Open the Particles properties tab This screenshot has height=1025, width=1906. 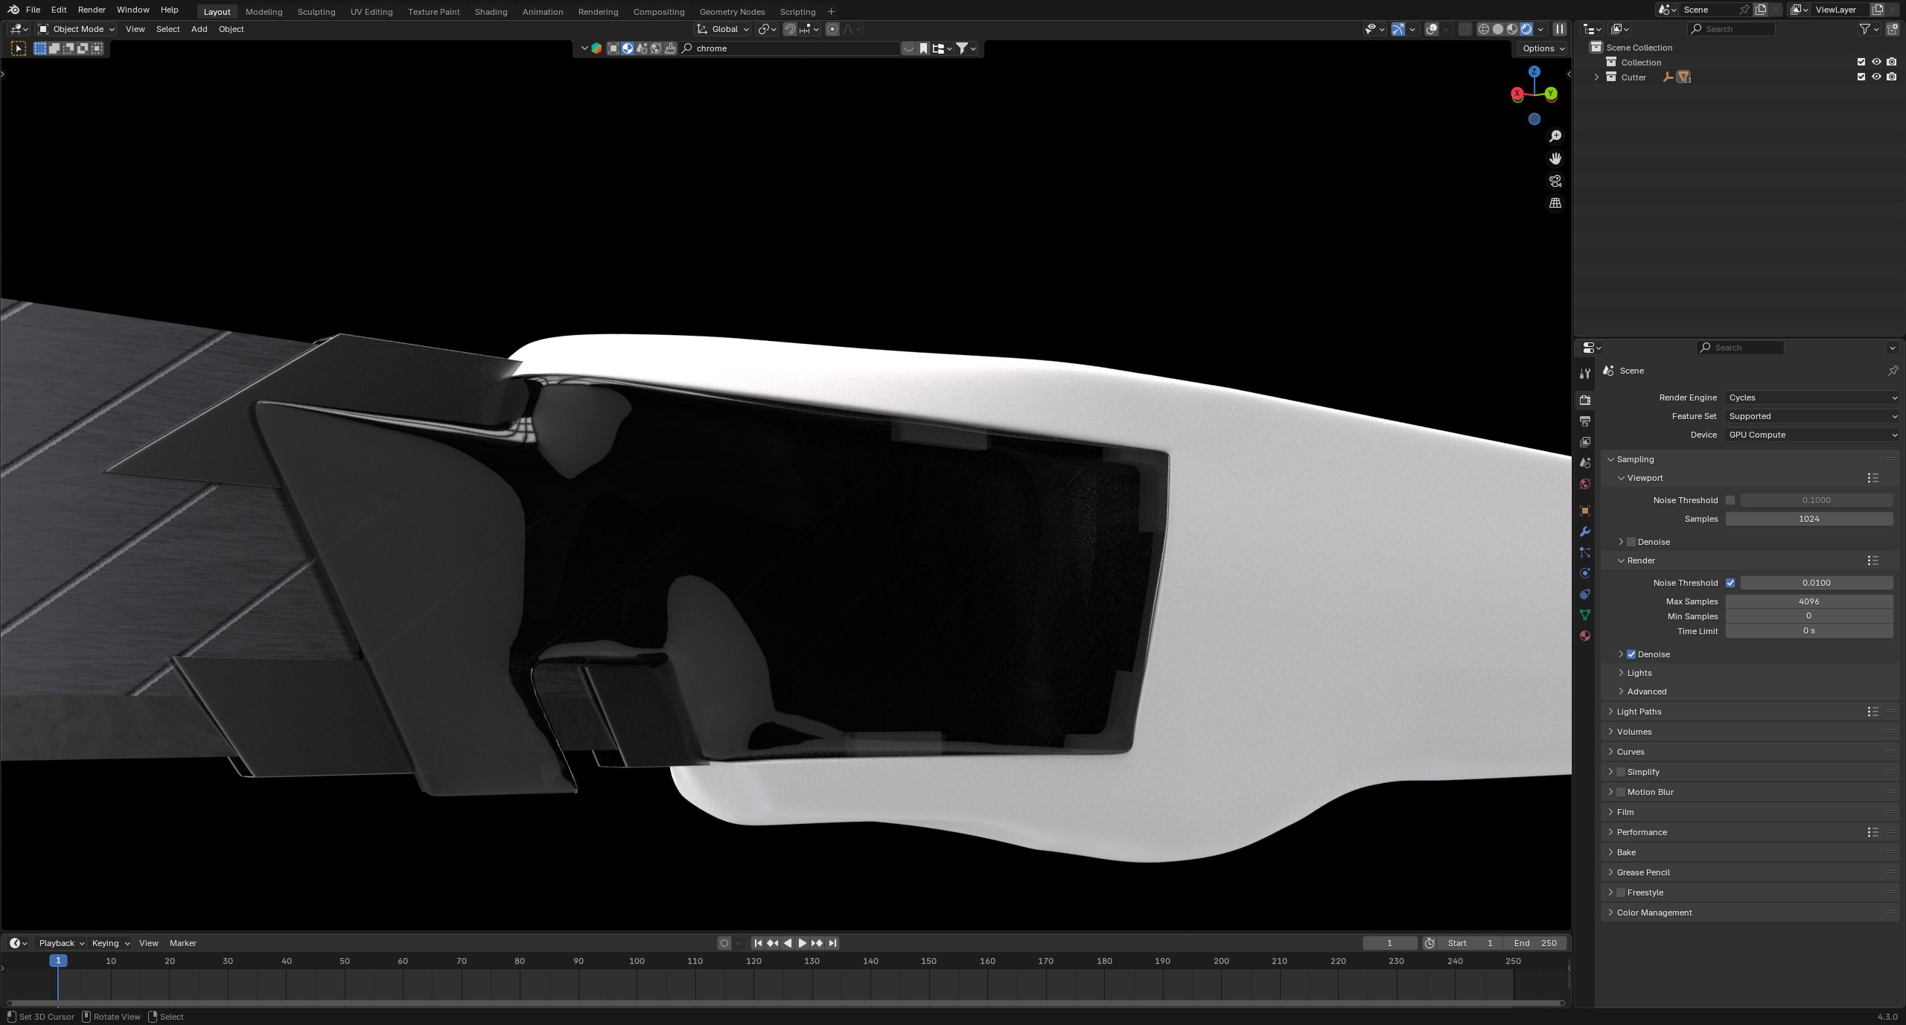(1585, 552)
